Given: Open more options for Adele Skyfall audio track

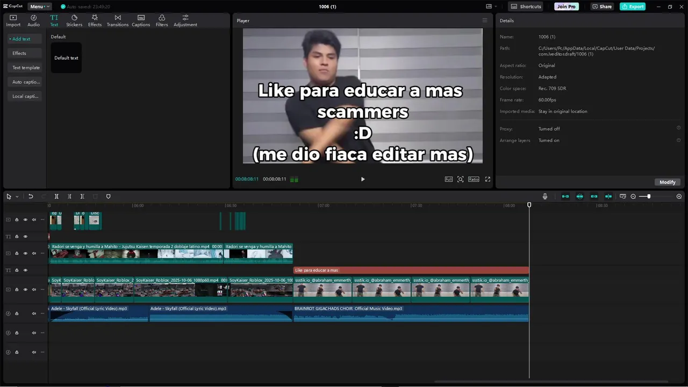Looking at the screenshot, I should (x=42, y=313).
